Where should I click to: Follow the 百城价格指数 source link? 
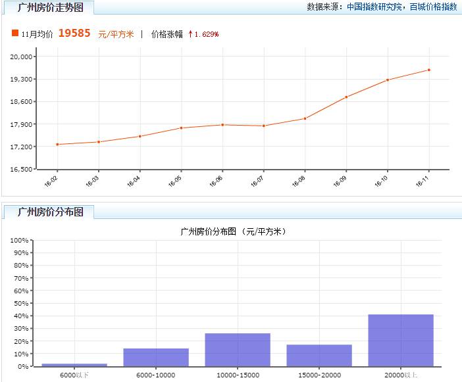(433, 7)
